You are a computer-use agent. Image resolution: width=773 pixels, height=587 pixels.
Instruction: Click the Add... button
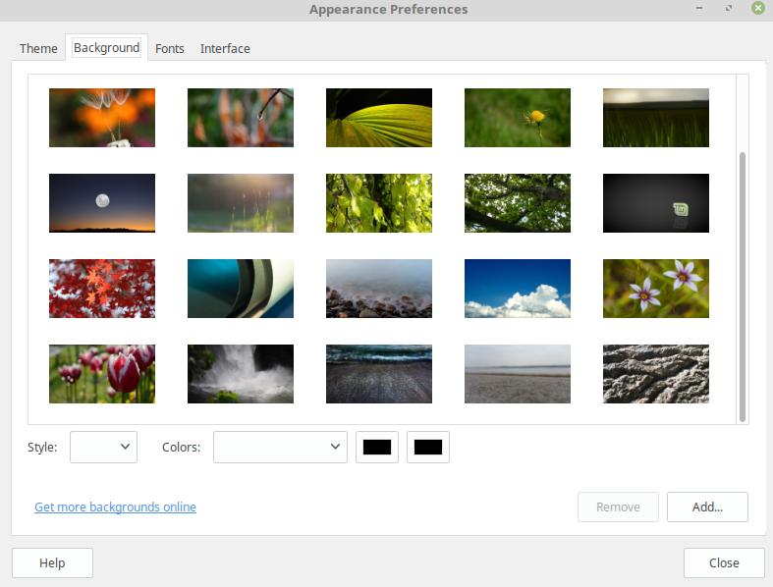707,507
